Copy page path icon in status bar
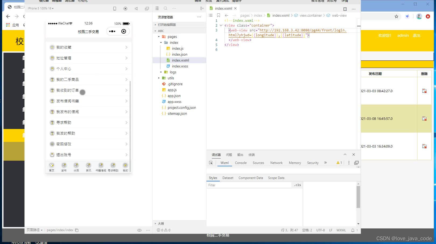This screenshot has height=244, width=436. (x=77, y=230)
